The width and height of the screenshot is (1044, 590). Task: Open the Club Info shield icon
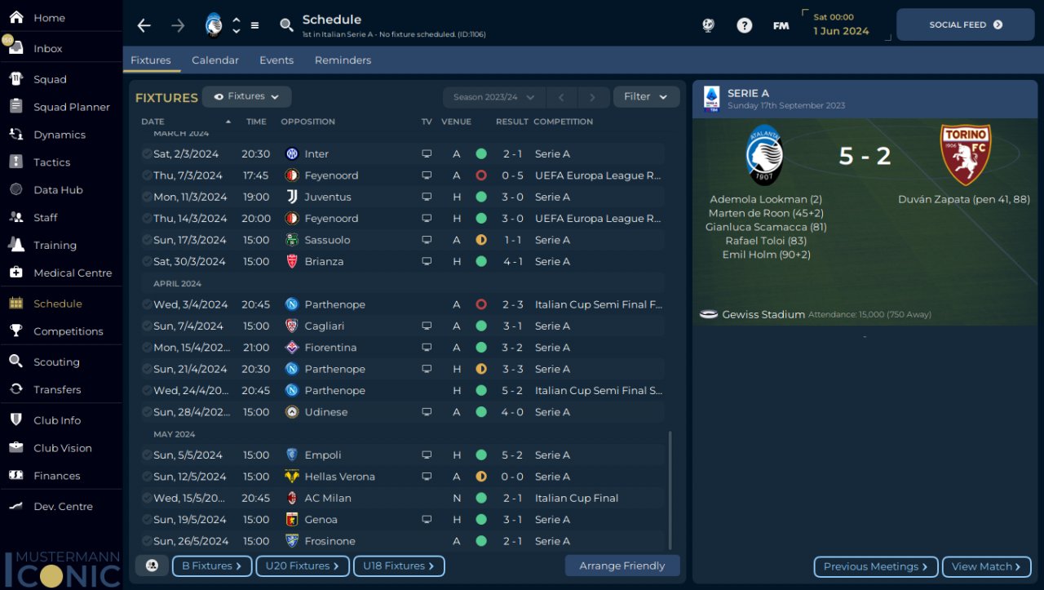tap(15, 419)
